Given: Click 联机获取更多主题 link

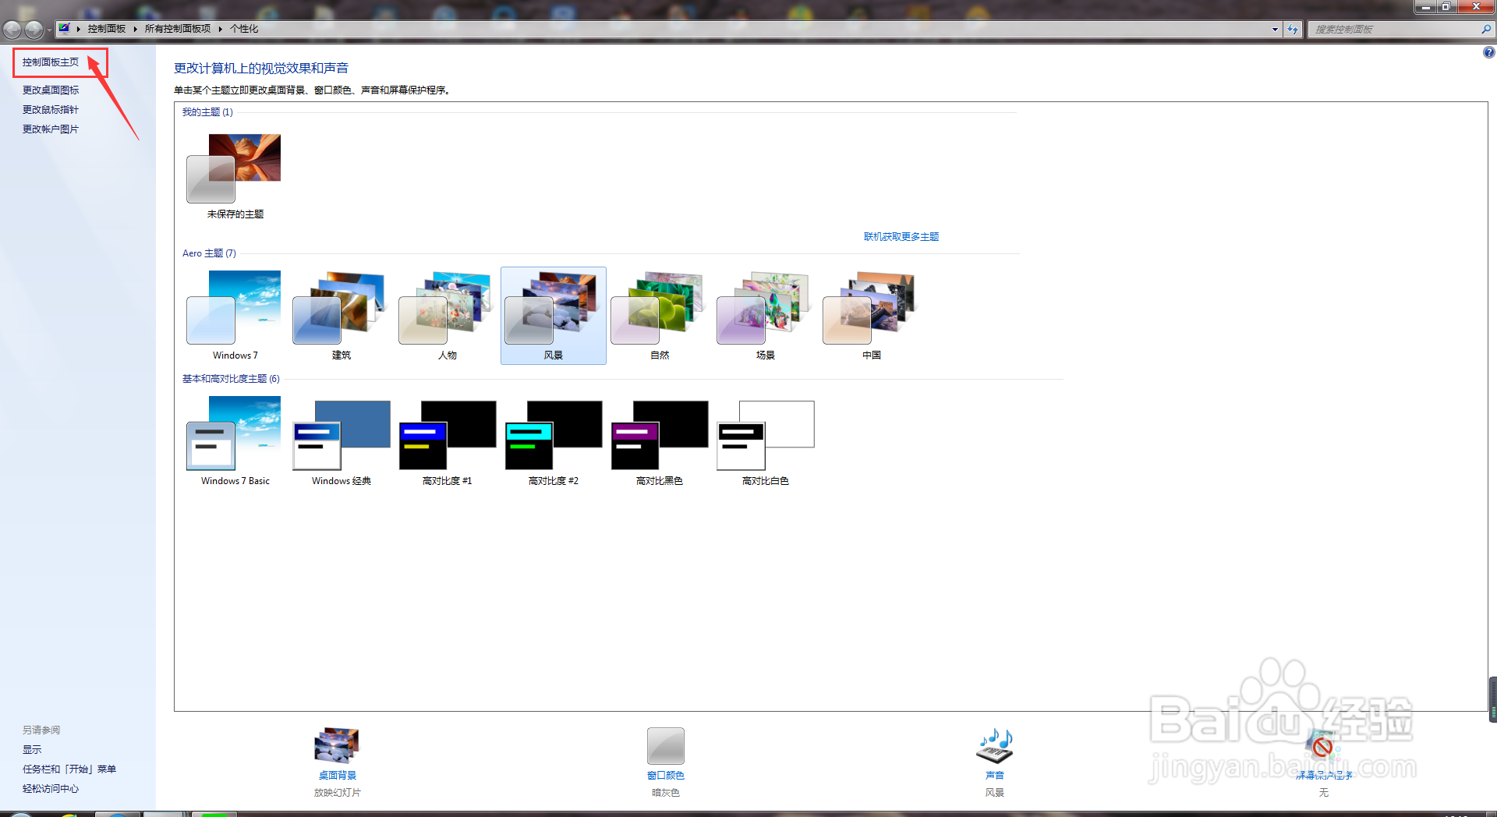Looking at the screenshot, I should (x=901, y=237).
